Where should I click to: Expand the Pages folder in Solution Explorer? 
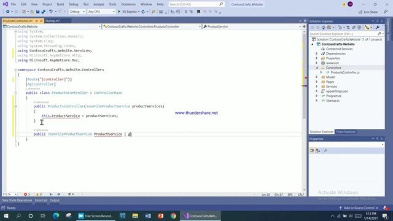click(317, 82)
